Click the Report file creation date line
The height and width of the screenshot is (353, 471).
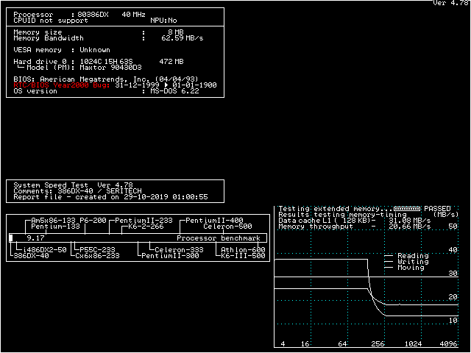[110, 197]
